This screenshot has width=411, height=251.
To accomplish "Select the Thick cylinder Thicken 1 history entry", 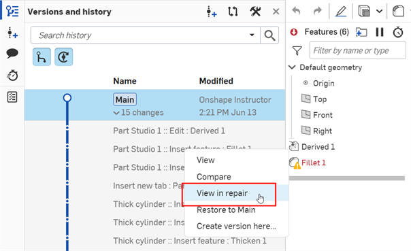I will click(x=190, y=241).
